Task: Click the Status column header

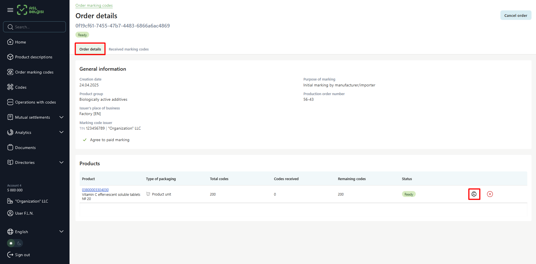Action: (x=407, y=179)
